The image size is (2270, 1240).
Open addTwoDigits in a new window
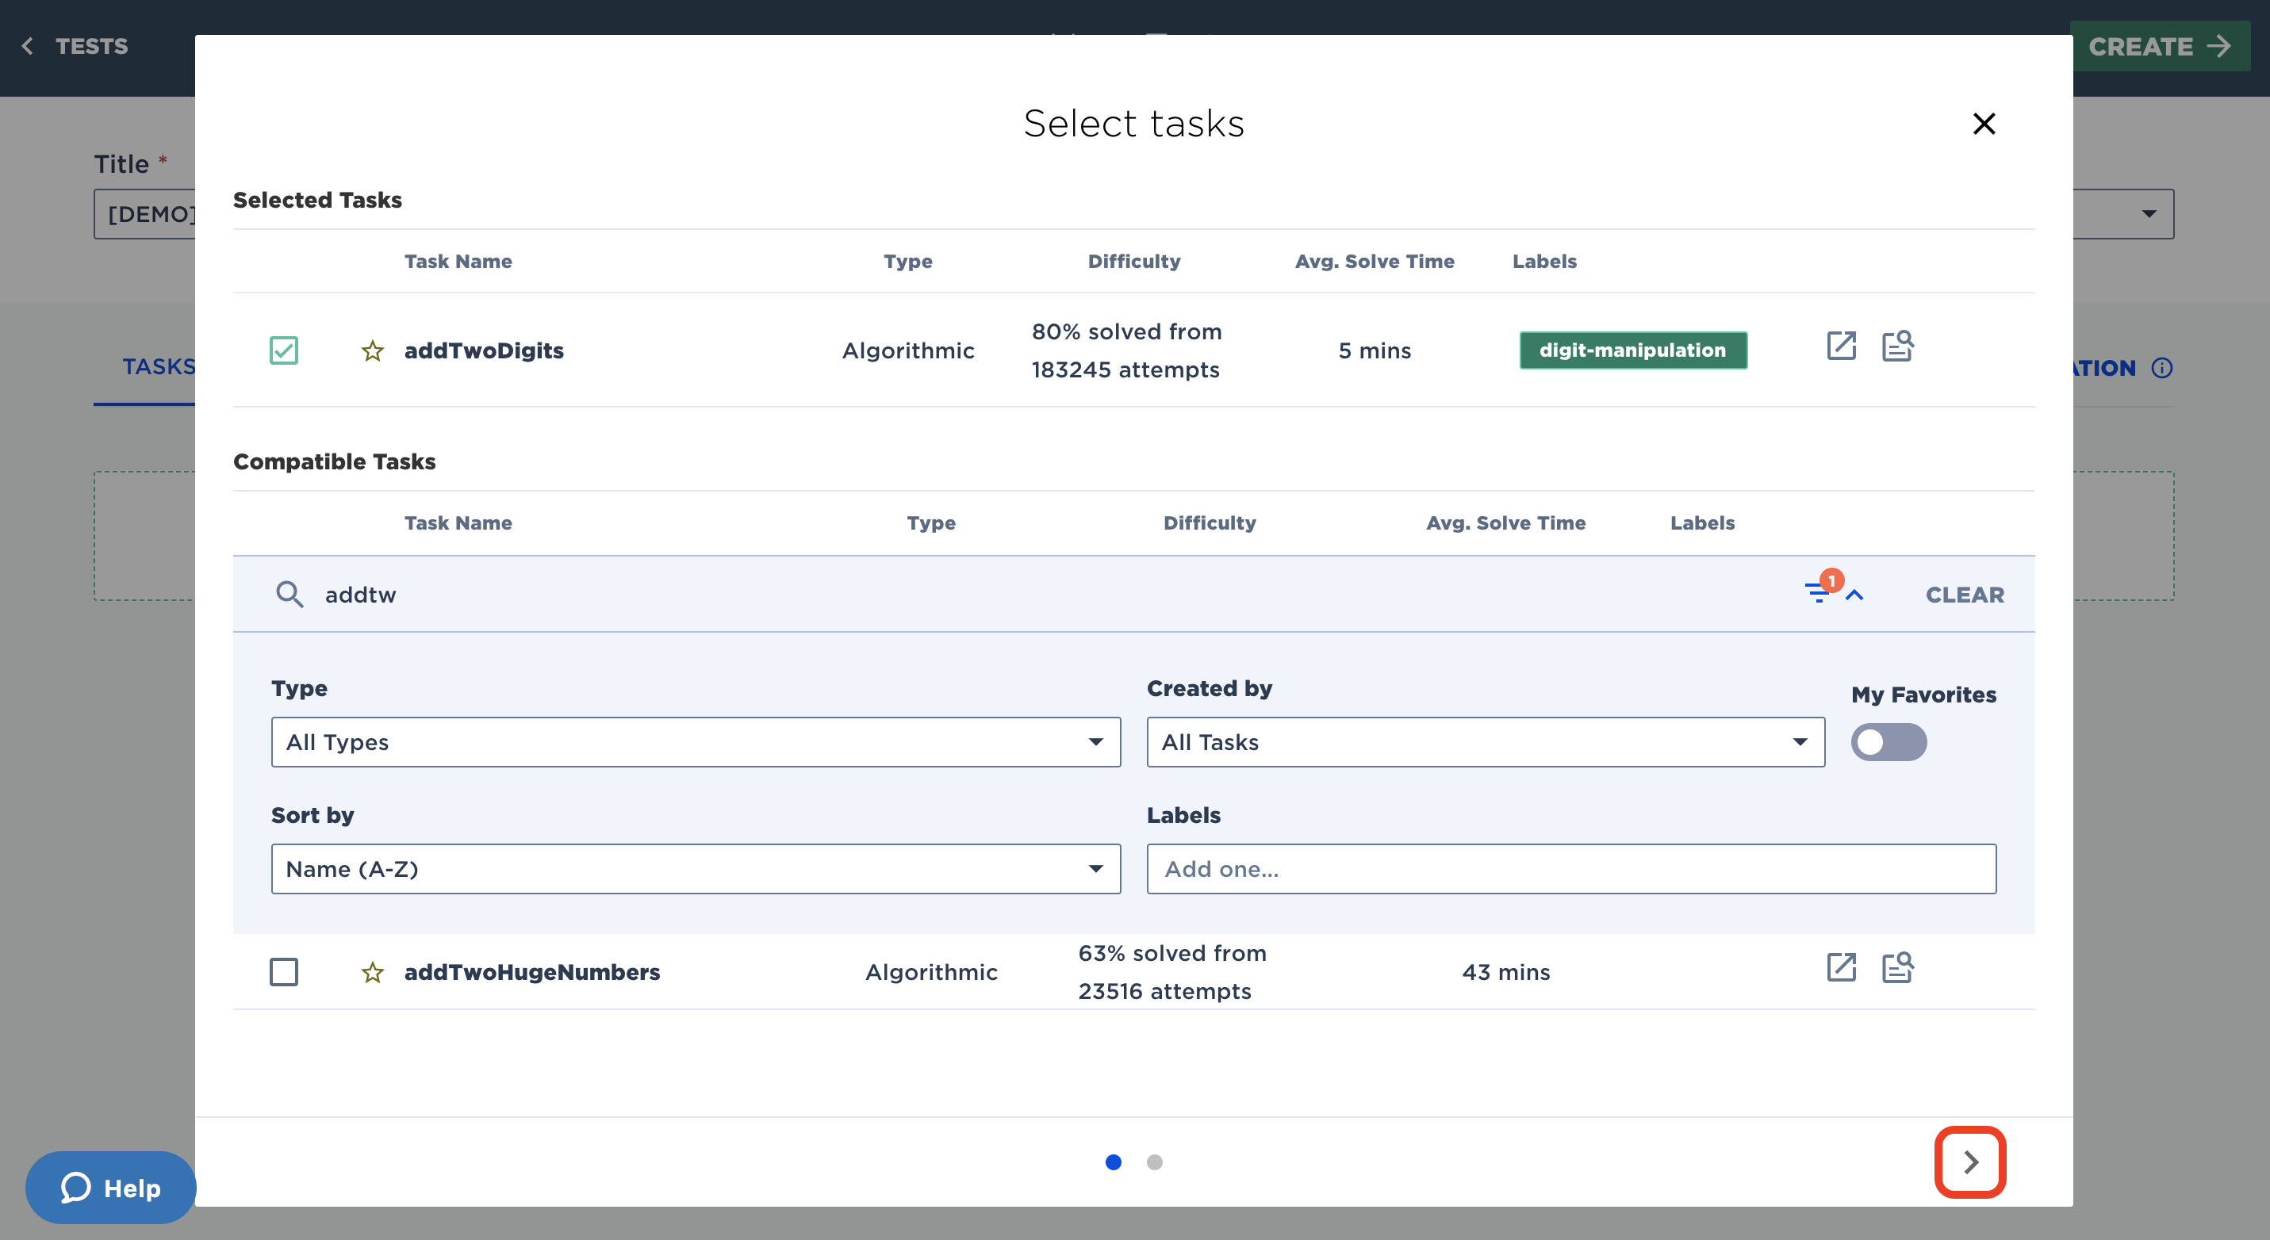(x=1841, y=346)
